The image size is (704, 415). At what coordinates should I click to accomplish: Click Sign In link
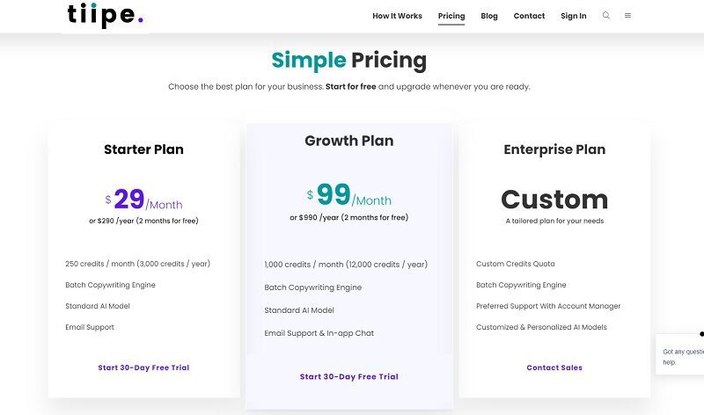(573, 16)
